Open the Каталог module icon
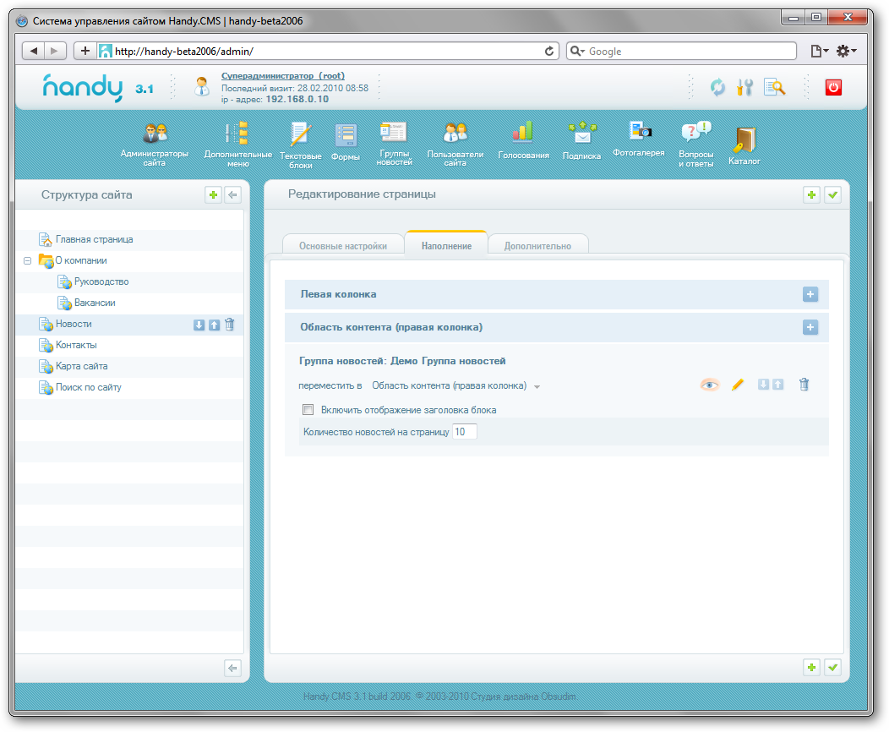Screen dimensions: 889x732 click(x=744, y=139)
